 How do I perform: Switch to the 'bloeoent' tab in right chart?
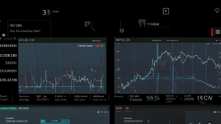[156, 40]
